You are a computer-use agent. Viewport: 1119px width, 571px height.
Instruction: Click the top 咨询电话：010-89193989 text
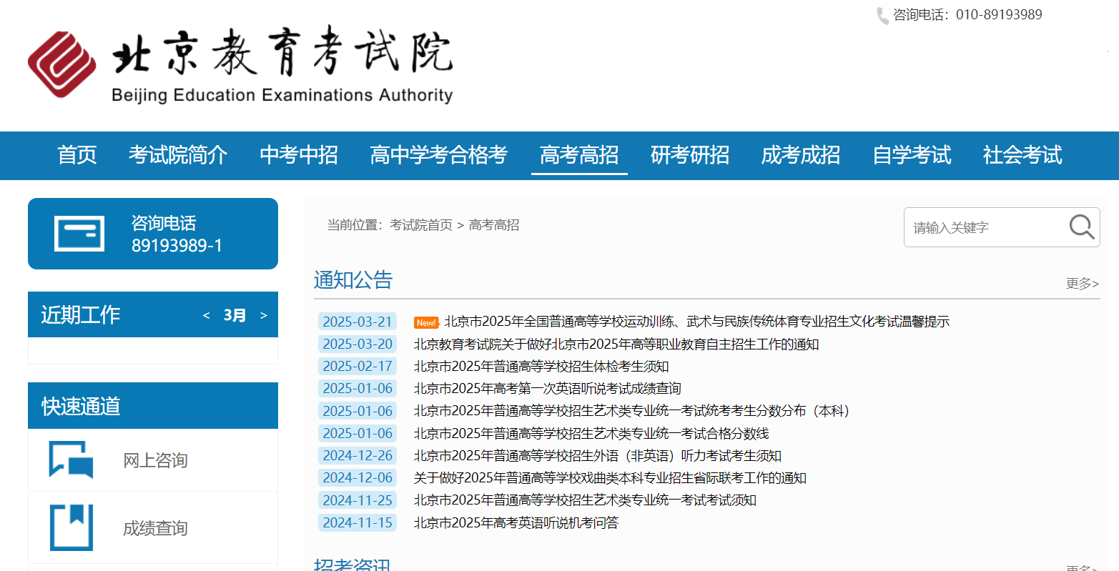coord(967,15)
